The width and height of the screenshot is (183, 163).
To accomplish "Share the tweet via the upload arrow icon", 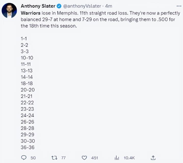I will 153,157.
